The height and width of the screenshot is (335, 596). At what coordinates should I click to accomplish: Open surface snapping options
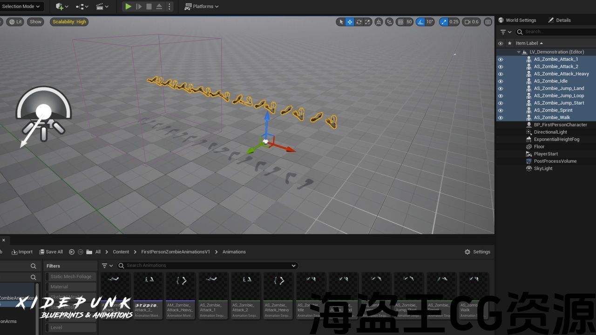tap(389, 22)
